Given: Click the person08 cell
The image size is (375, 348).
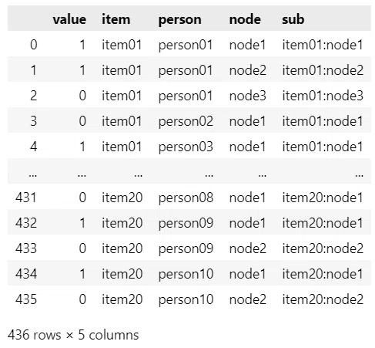Looking at the screenshot, I should (x=186, y=198).
